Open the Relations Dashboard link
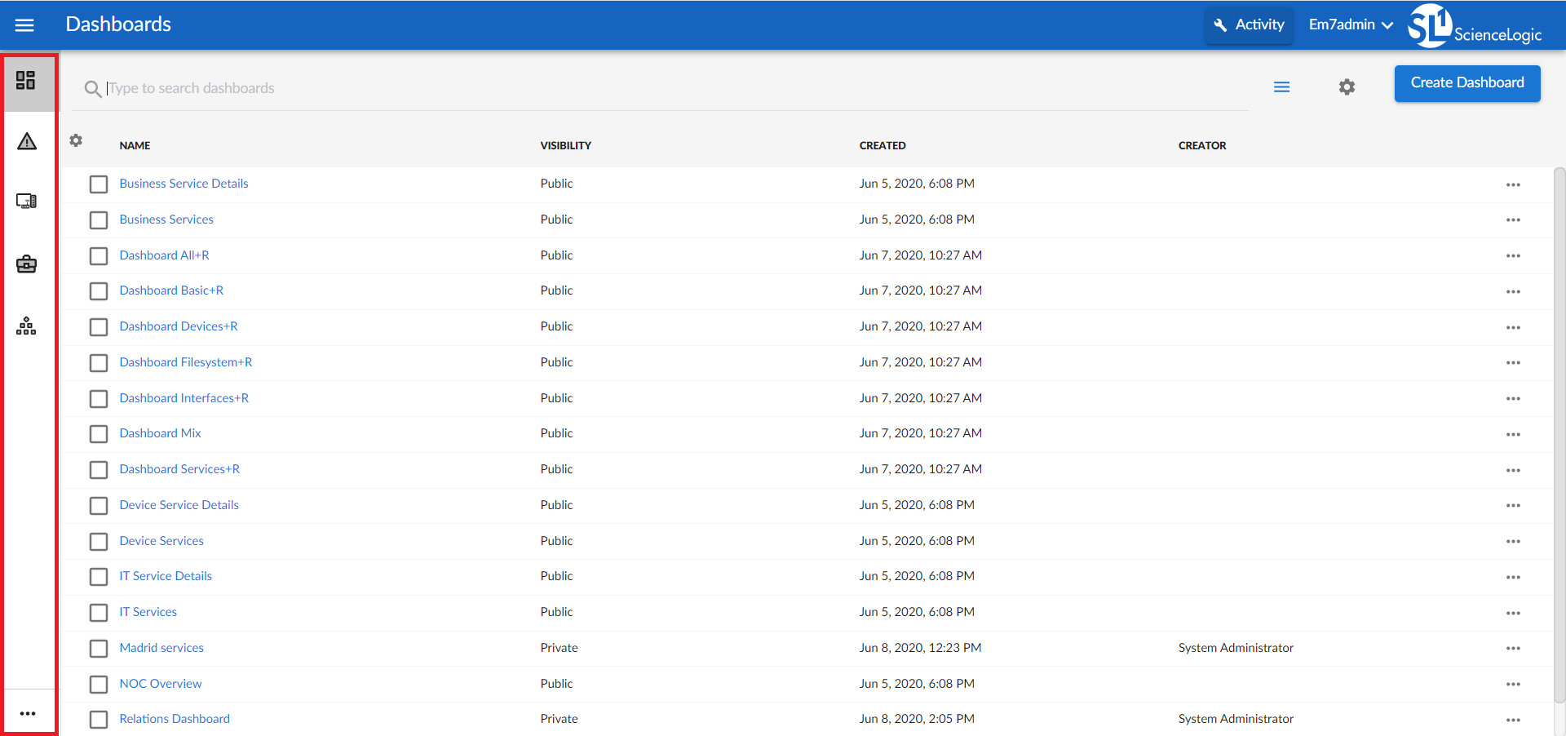This screenshot has height=736, width=1566. (175, 719)
